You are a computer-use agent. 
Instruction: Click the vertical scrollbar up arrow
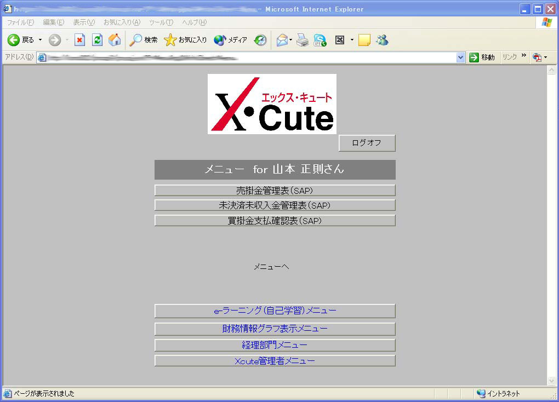(x=551, y=70)
